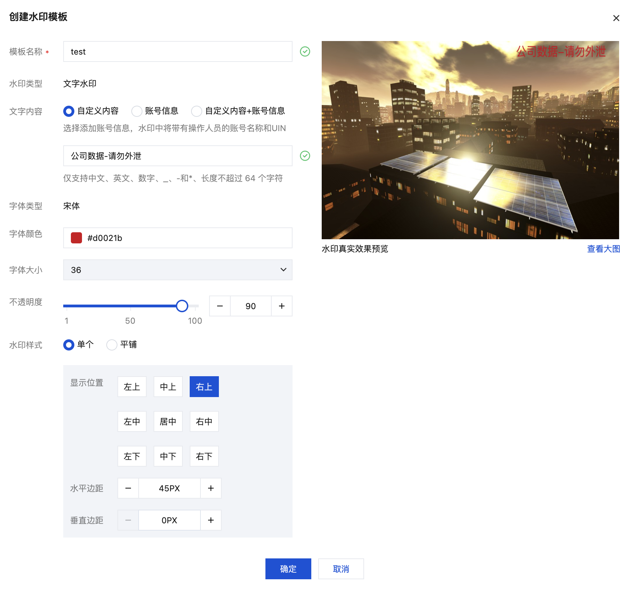Open the red font color swatch

[76, 238]
